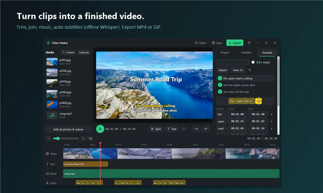Play the word 'open' using its arrow

pyautogui.click(x=272, y=121)
